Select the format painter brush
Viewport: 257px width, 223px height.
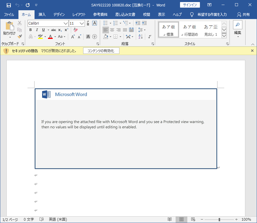click(20, 36)
